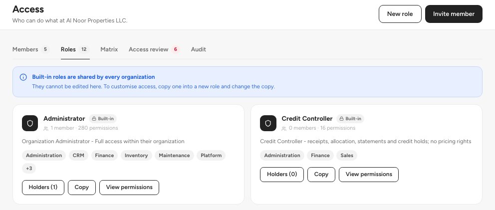Click 'Built-in roles are shared by every organization' heading
The width and height of the screenshot is (495, 210).
[93, 77]
